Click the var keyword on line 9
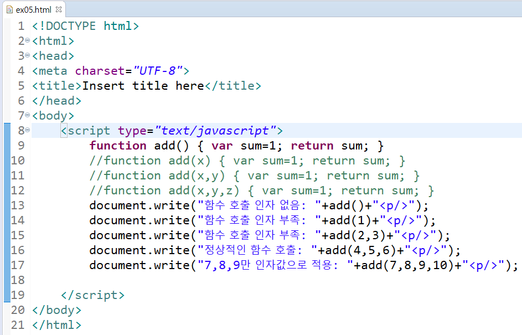This screenshot has height=335, width=522. (x=222, y=146)
